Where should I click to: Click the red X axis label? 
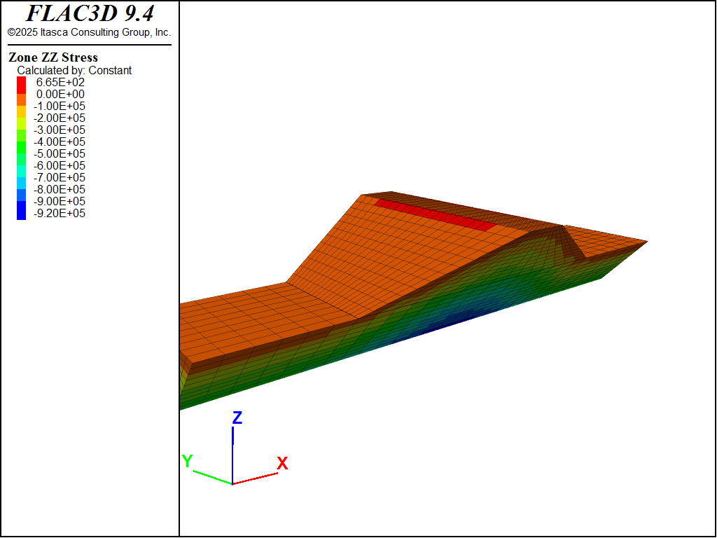282,463
